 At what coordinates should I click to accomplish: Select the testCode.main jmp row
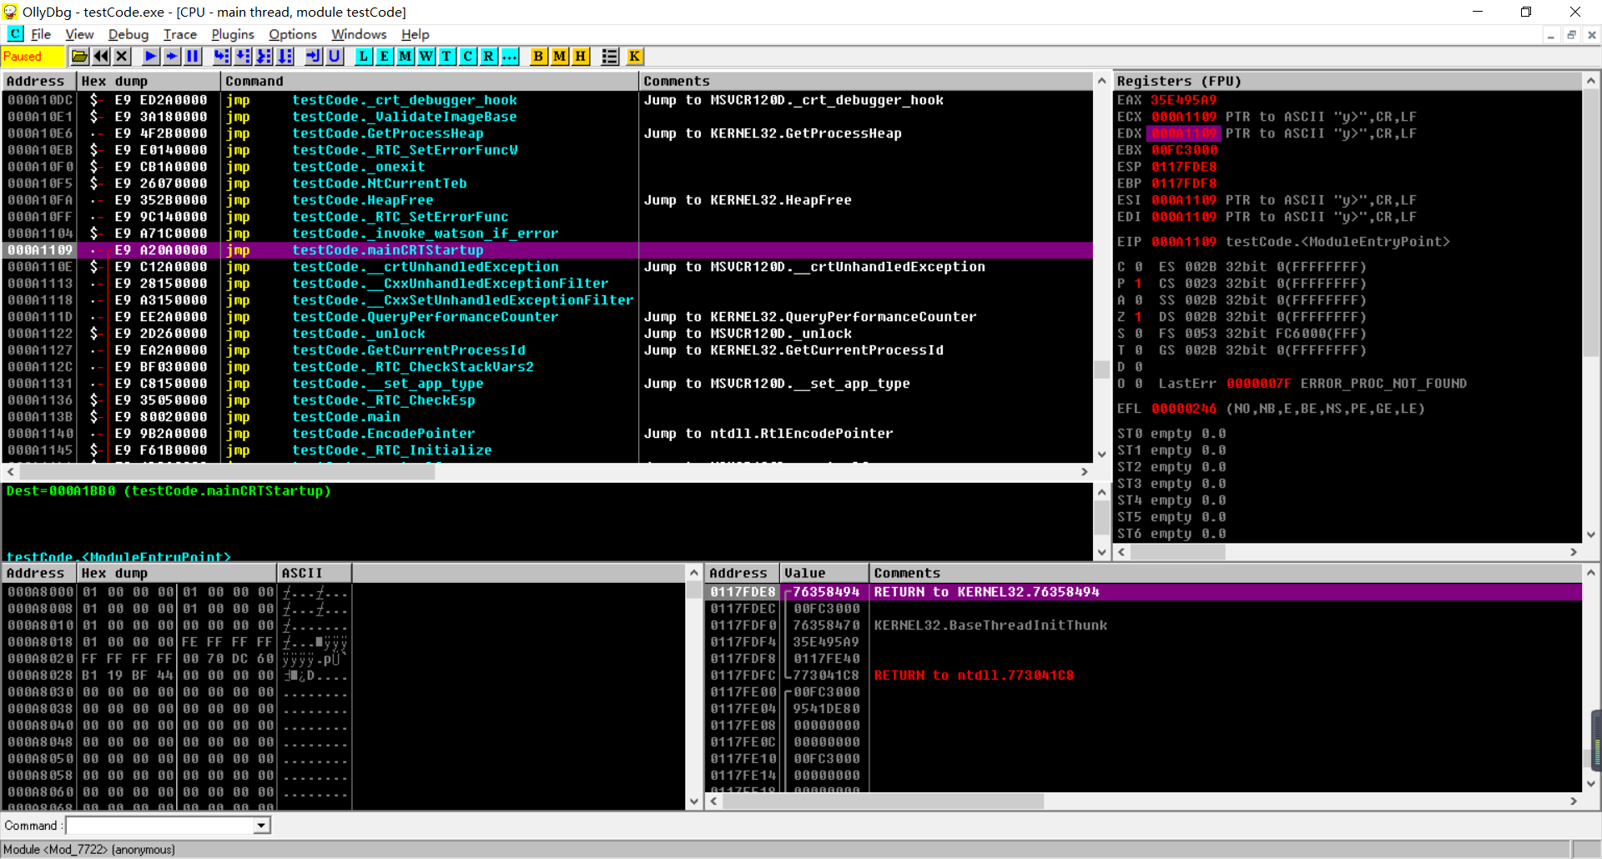point(547,417)
